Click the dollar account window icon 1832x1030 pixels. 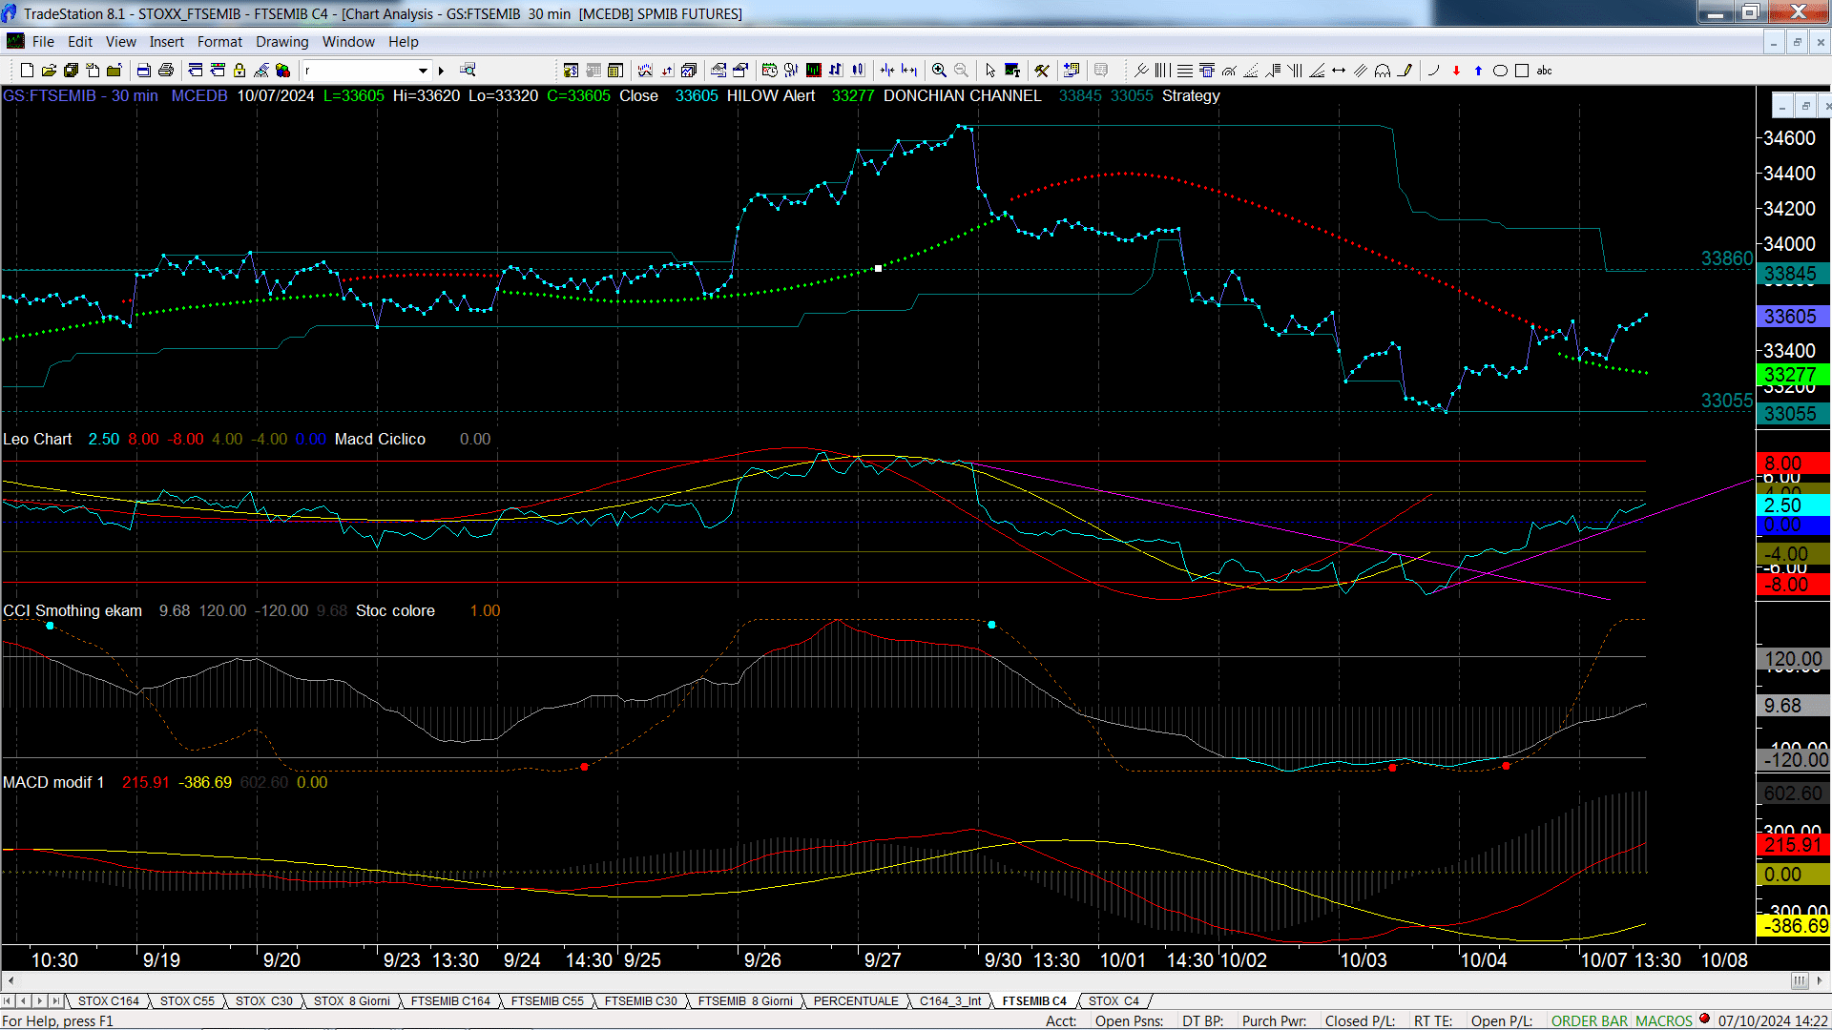click(x=571, y=71)
